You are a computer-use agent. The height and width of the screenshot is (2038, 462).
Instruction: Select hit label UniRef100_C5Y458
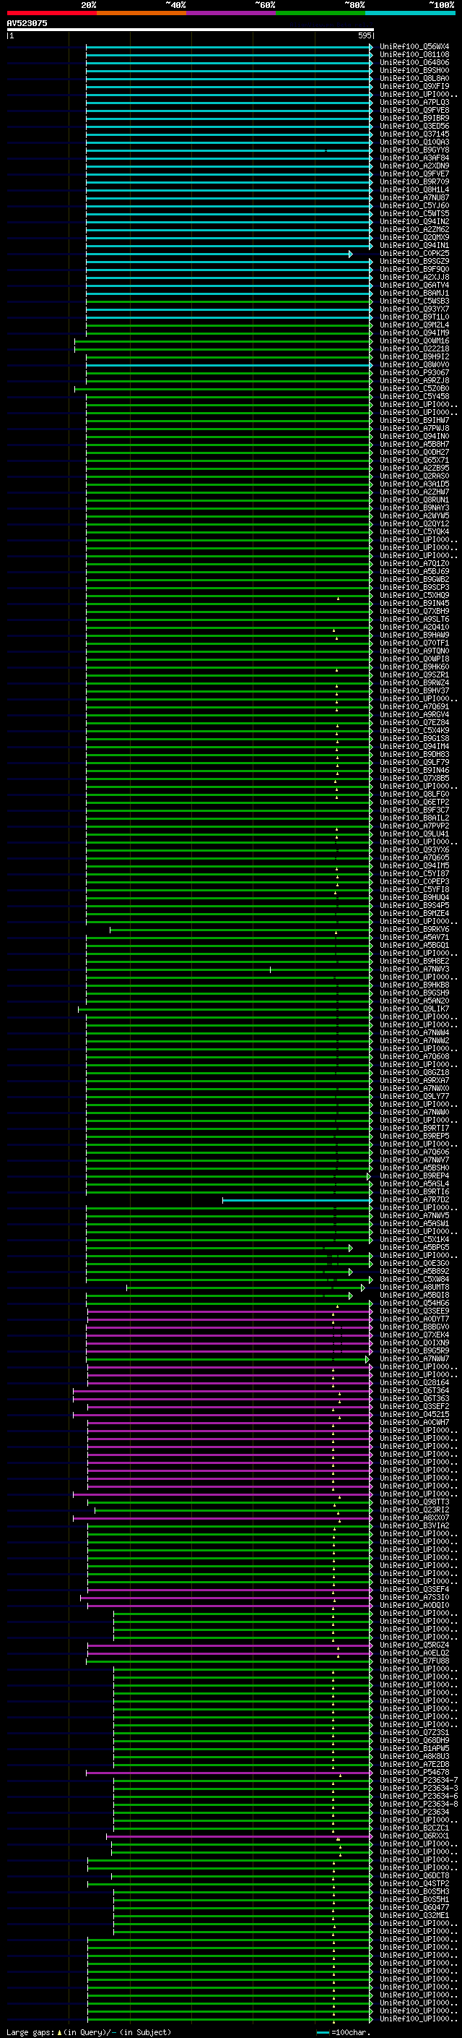pos(414,396)
